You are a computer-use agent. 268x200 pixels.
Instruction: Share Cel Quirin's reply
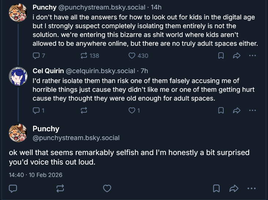click(236, 110)
